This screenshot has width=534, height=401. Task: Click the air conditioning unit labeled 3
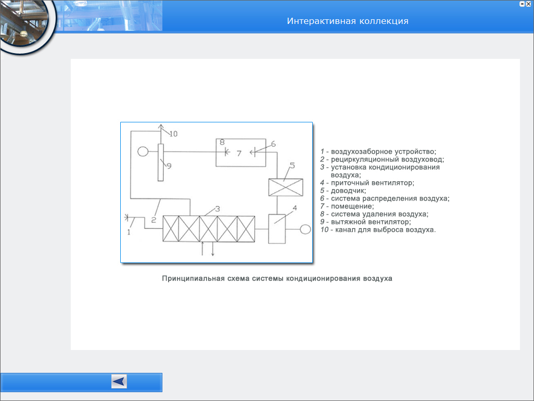209,229
